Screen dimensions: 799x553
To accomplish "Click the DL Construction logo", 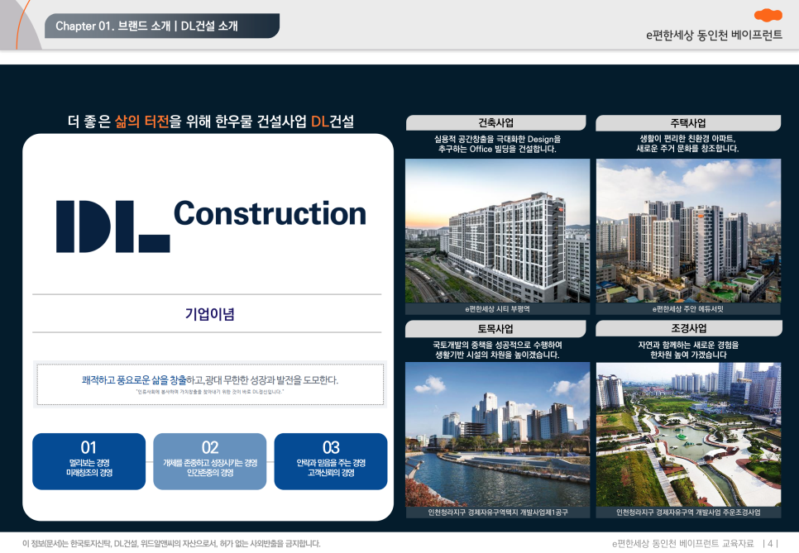I will point(211,226).
